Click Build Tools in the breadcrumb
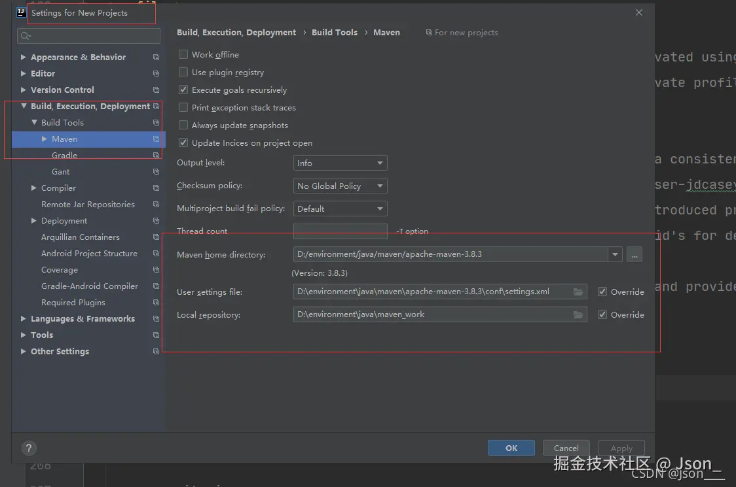The height and width of the screenshot is (487, 736). (x=335, y=32)
